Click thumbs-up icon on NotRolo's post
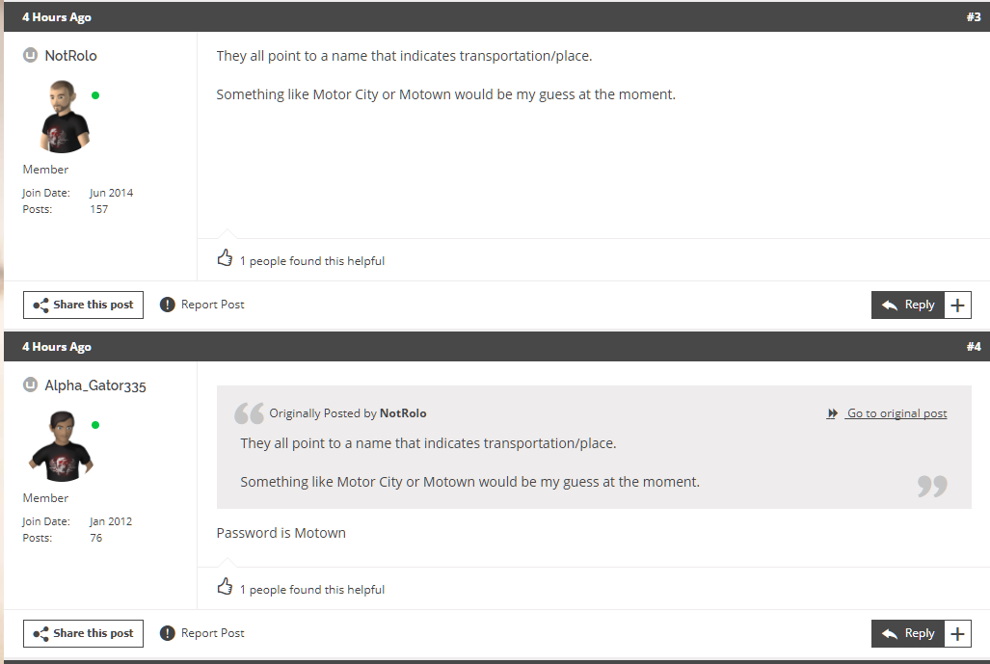 click(225, 257)
